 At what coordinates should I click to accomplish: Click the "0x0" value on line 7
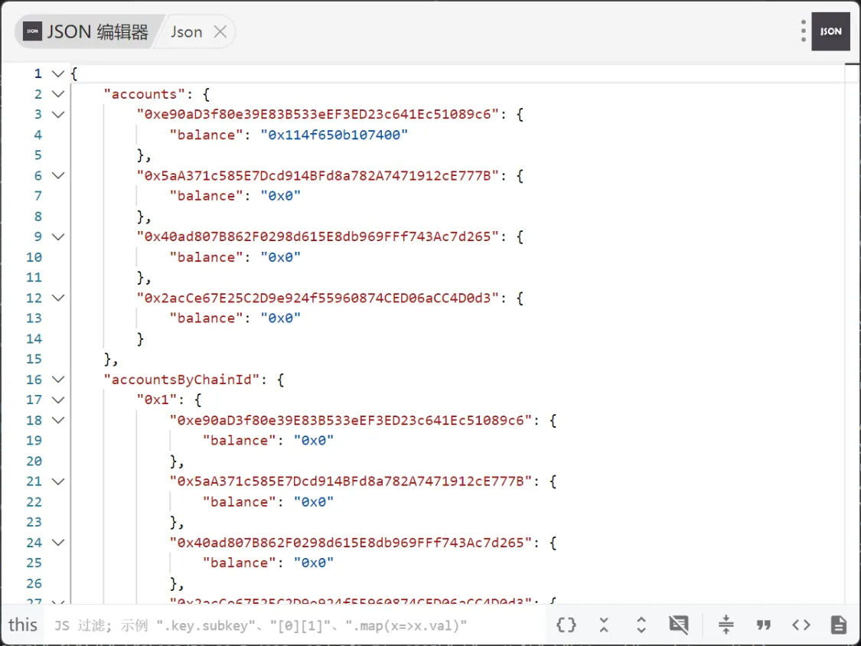[x=281, y=196]
